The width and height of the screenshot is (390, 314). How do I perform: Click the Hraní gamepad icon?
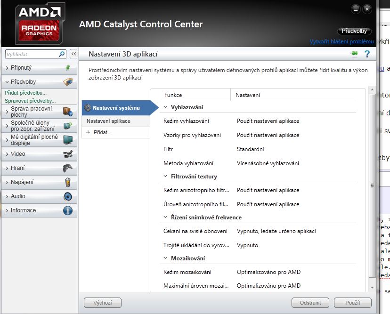click(x=68, y=168)
